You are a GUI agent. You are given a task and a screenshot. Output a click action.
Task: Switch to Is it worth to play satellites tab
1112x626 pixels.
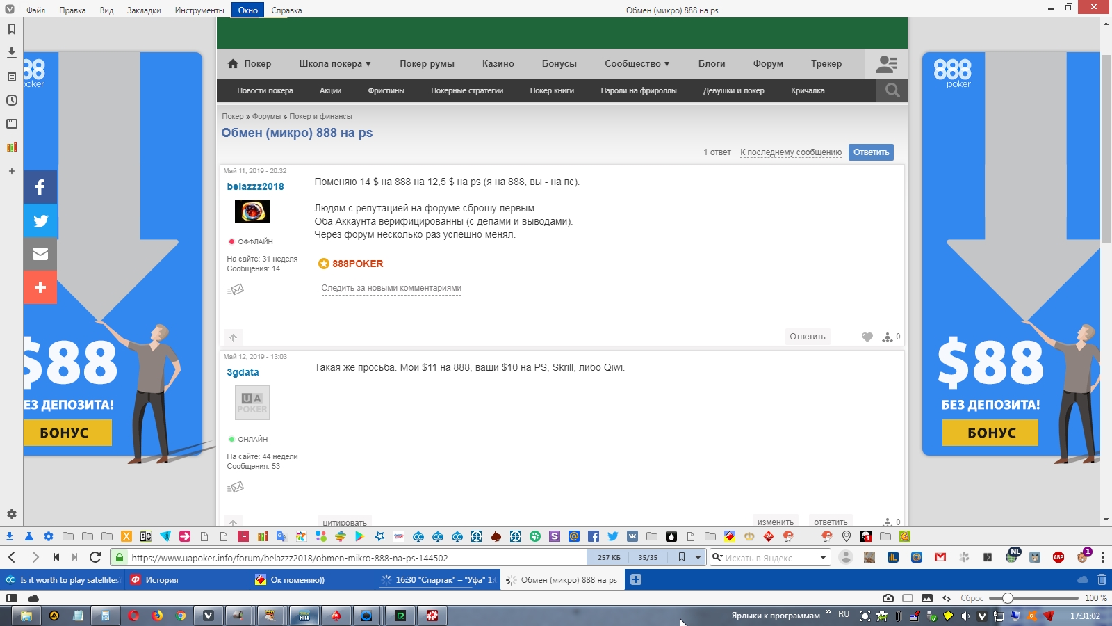tap(63, 579)
